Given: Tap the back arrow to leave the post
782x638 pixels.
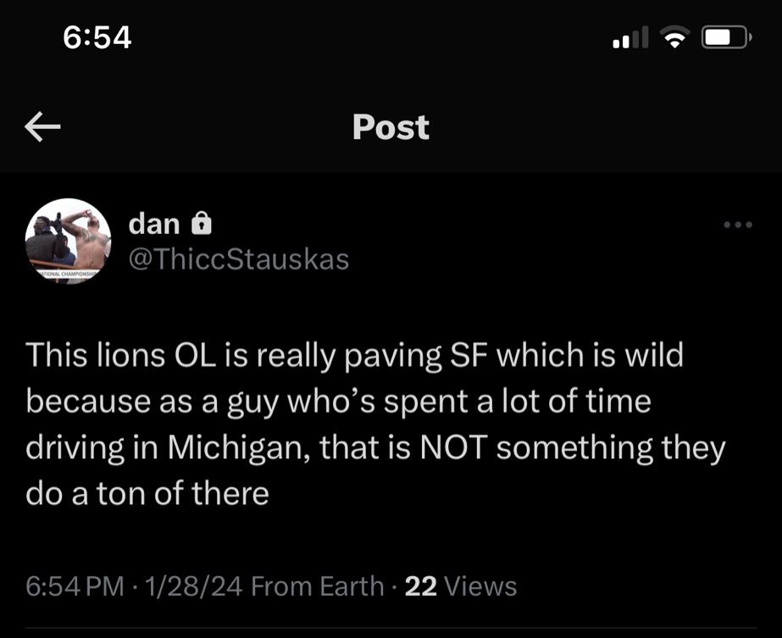Looking at the screenshot, I should pyautogui.click(x=42, y=128).
